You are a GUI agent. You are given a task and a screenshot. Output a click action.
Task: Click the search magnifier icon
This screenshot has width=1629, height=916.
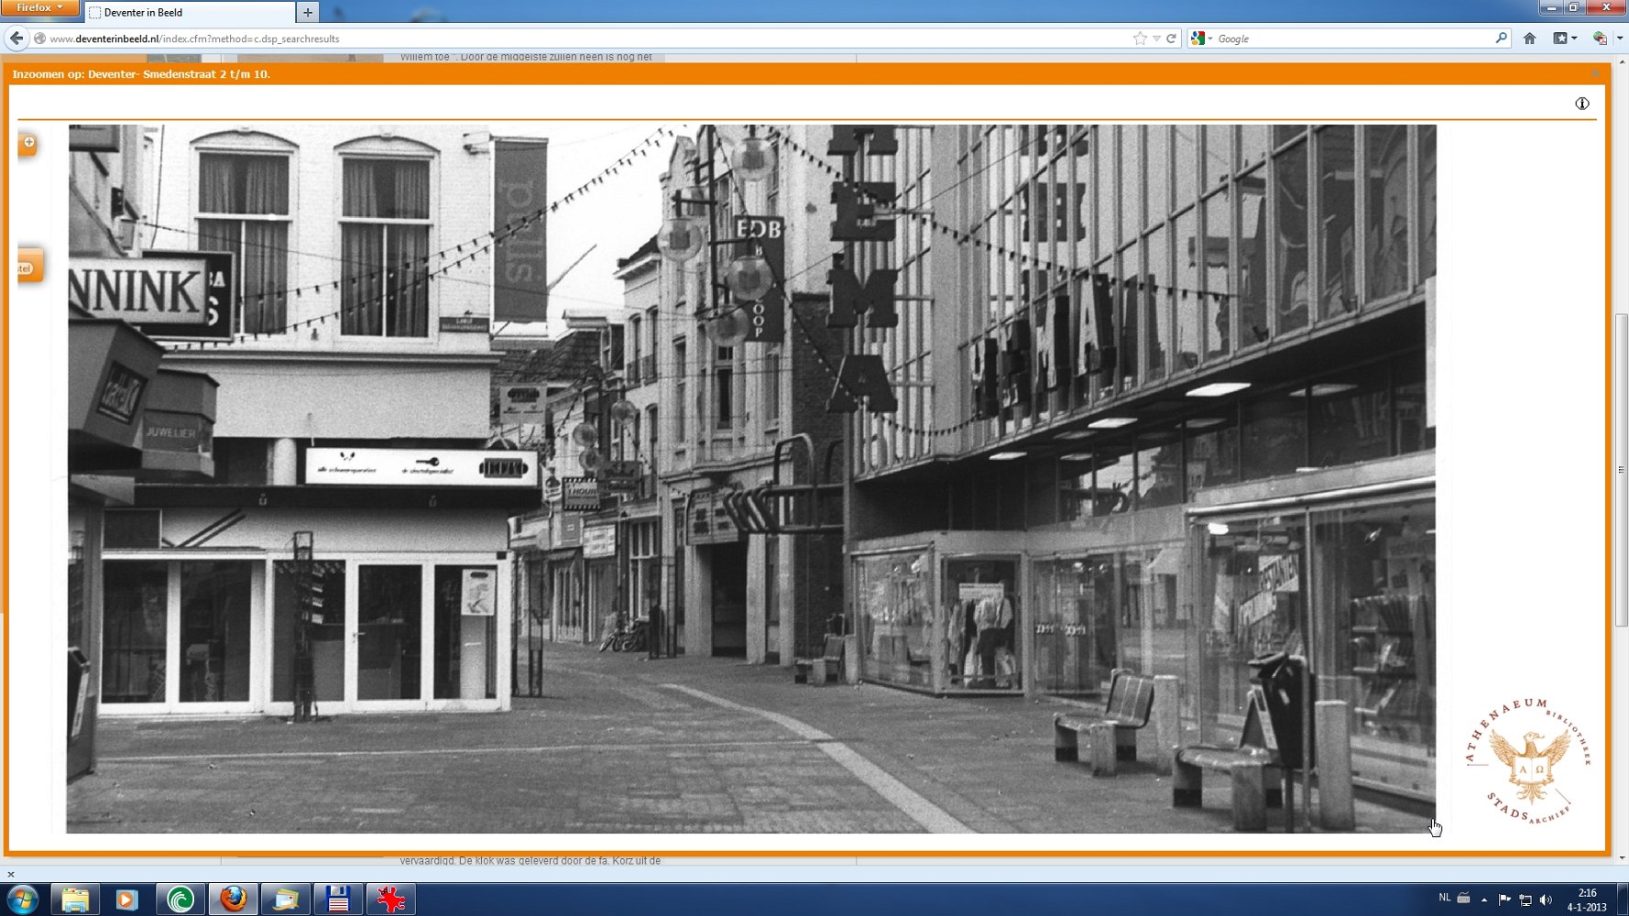click(1501, 38)
